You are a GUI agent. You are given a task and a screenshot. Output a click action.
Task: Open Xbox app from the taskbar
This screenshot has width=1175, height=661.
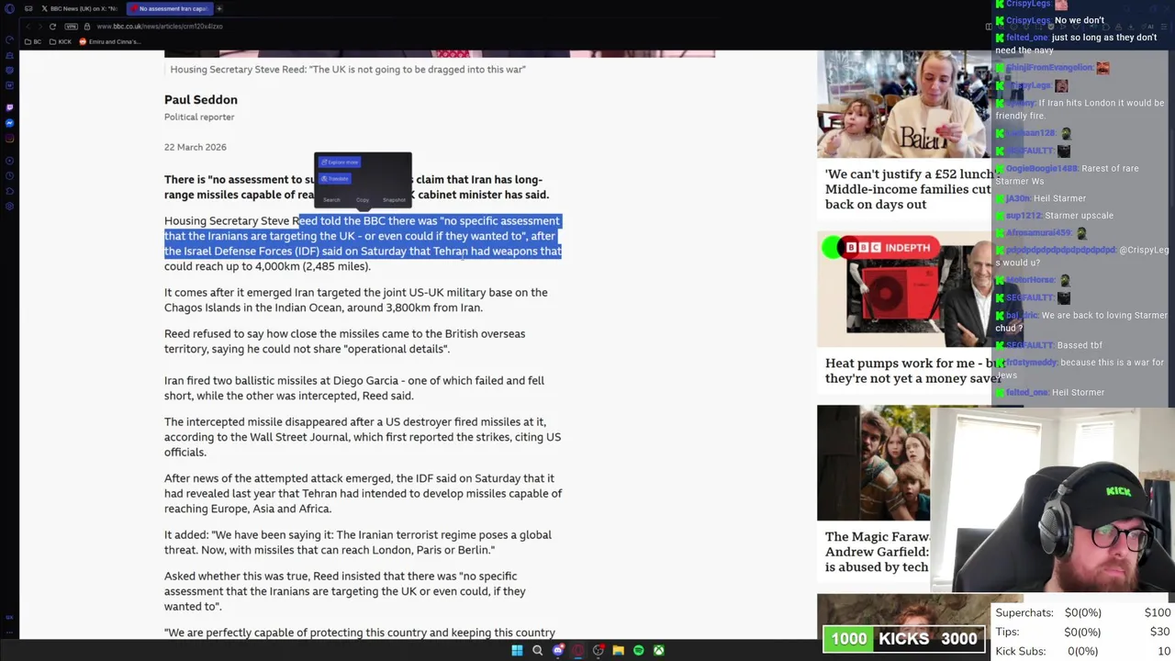point(659,650)
